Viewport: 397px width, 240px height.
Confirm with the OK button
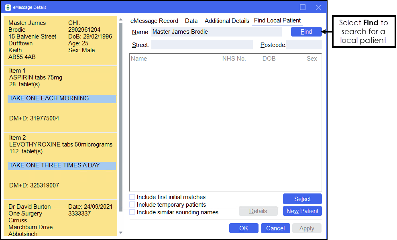point(244,228)
